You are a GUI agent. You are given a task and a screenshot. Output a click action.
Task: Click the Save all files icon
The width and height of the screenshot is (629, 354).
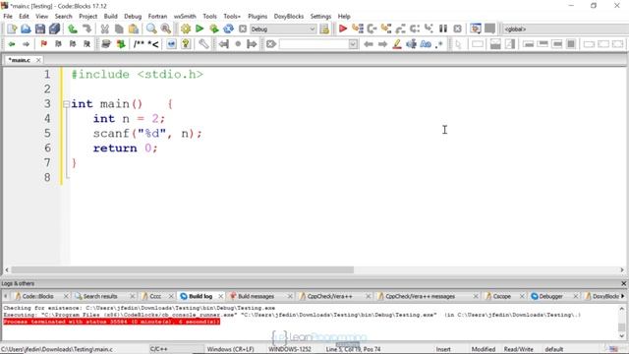[x=55, y=29]
